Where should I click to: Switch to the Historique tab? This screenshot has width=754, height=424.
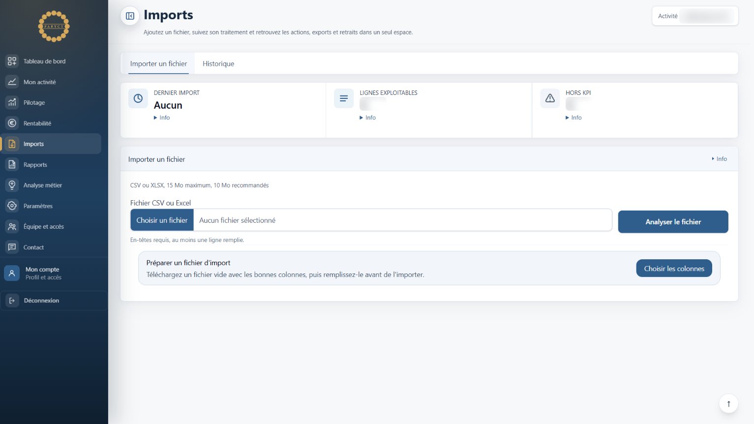click(x=218, y=64)
